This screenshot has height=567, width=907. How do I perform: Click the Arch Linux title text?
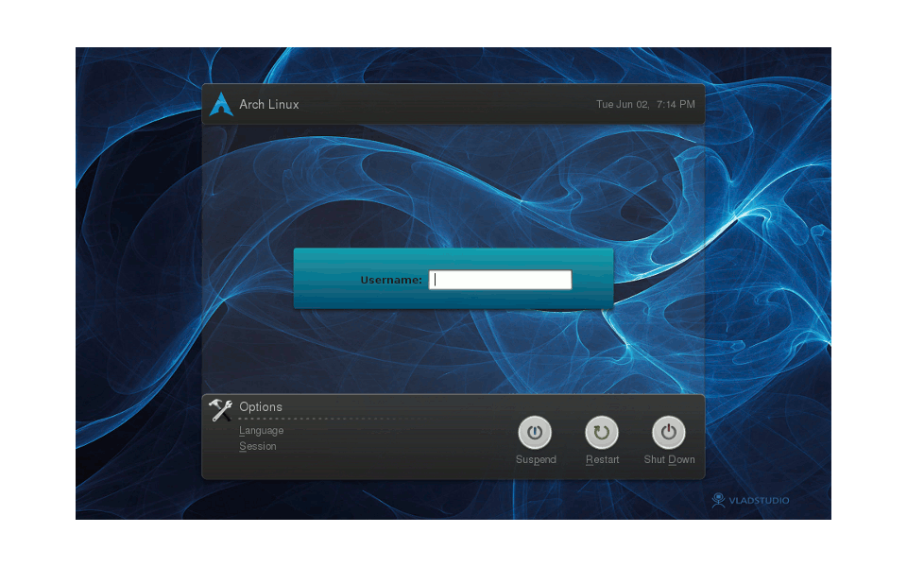pyautogui.click(x=269, y=104)
